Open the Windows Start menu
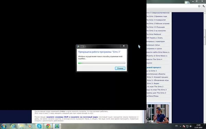206x129 pixels. 4,126
